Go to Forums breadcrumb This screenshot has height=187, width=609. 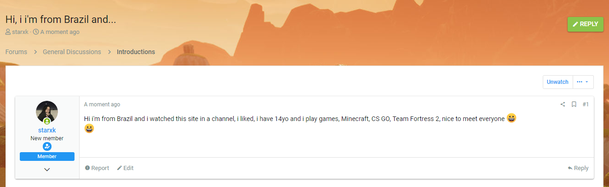(x=16, y=52)
